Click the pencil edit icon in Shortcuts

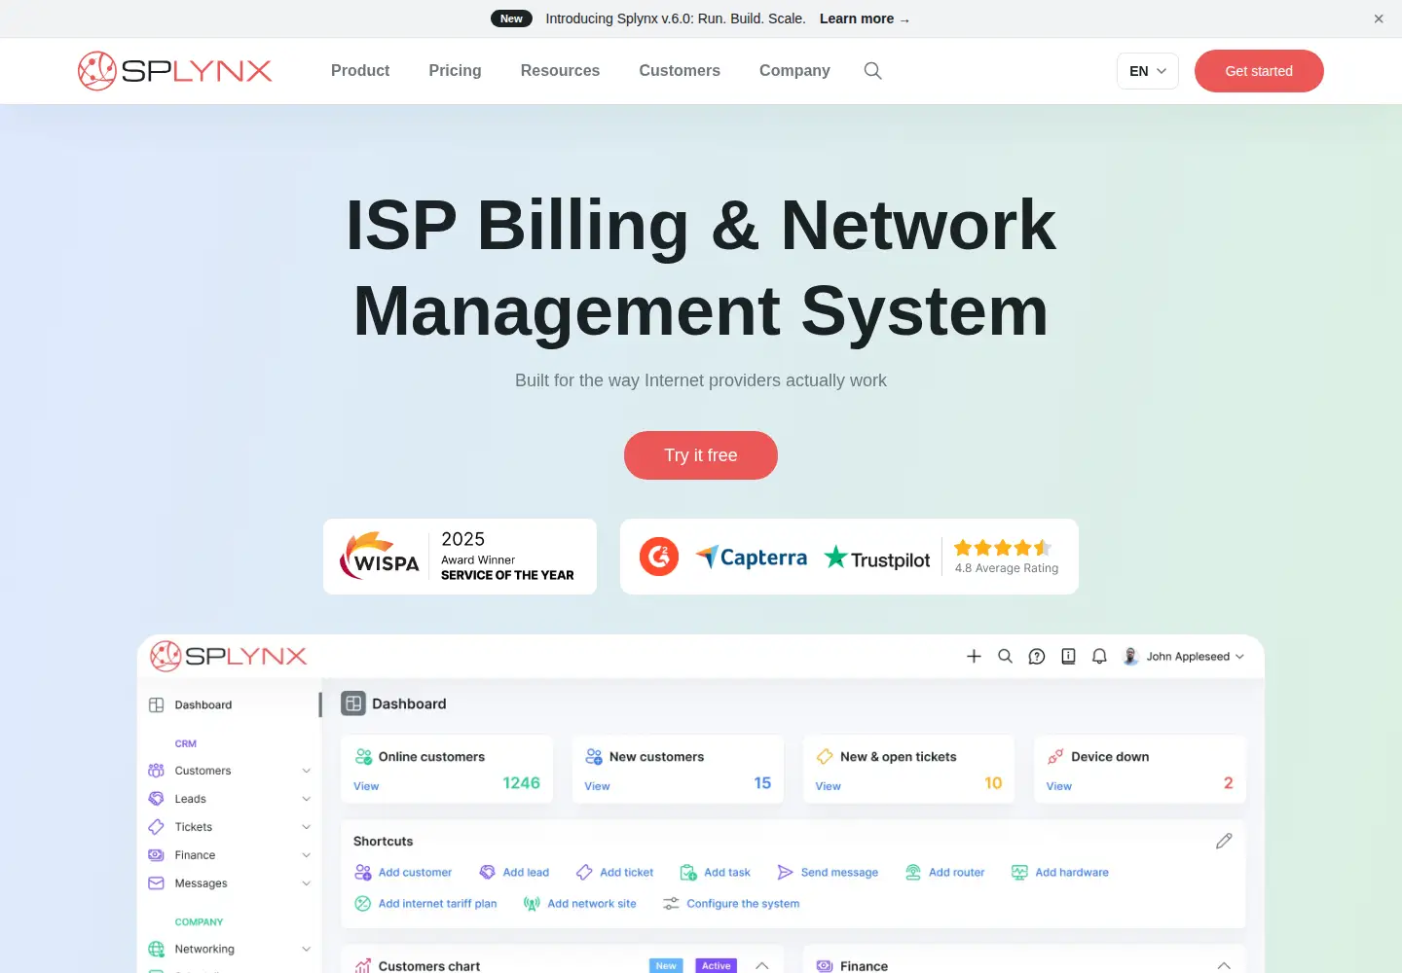(x=1224, y=841)
